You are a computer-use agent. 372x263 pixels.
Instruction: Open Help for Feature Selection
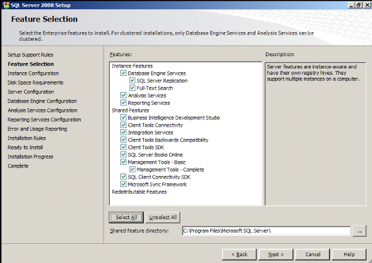tap(349, 254)
